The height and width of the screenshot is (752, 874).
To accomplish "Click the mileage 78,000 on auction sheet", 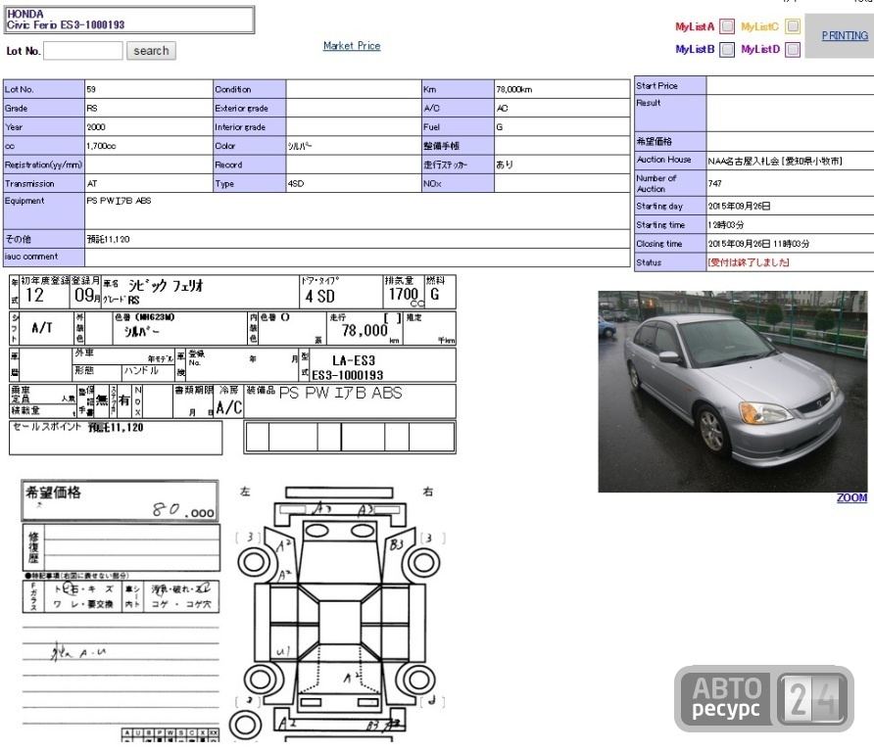I will pyautogui.click(x=364, y=331).
